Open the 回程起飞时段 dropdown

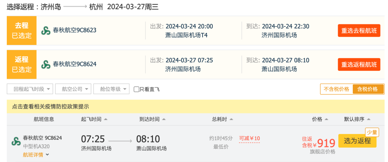(30, 89)
